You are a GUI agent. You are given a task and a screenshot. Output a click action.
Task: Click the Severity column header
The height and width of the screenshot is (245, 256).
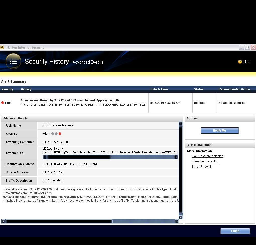[7, 89]
